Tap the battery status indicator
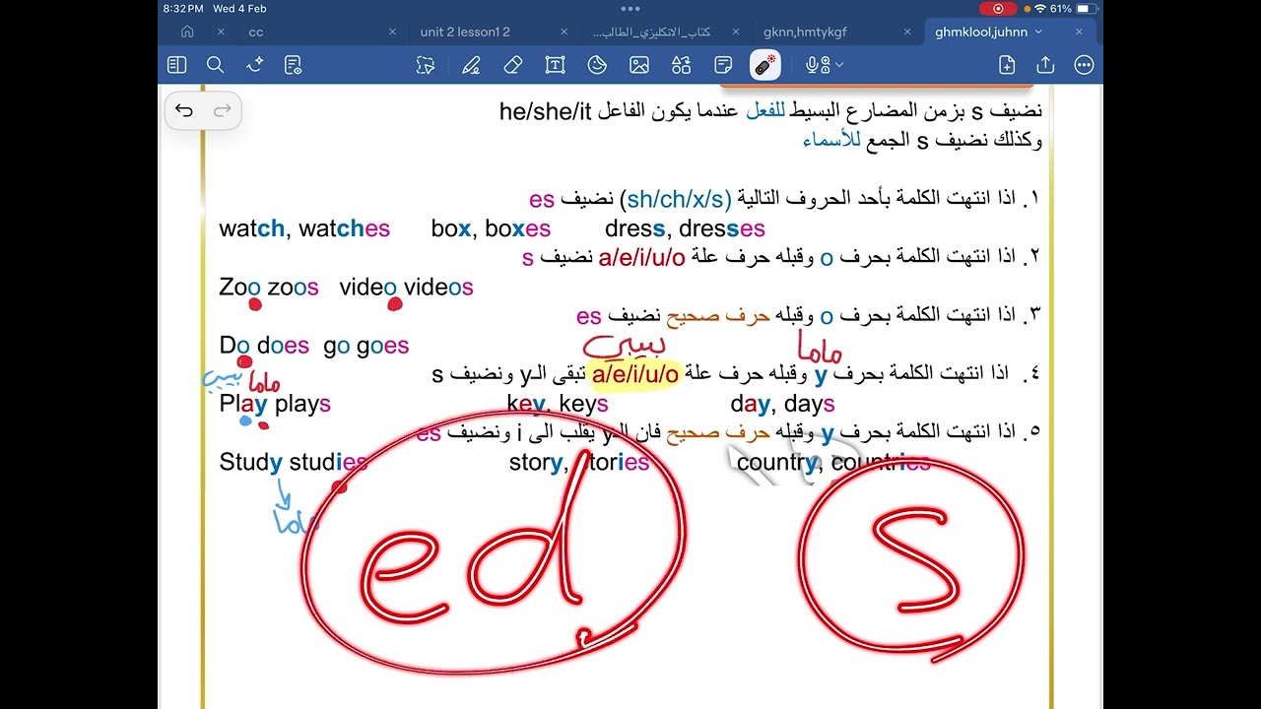Image resolution: width=1261 pixels, height=709 pixels. click(1087, 9)
